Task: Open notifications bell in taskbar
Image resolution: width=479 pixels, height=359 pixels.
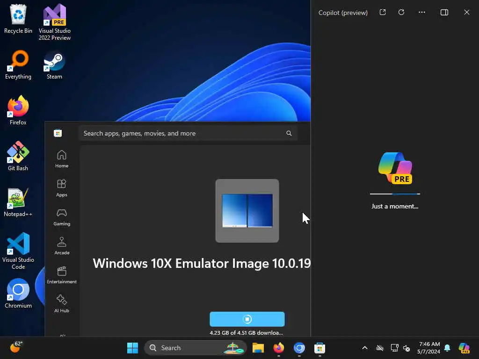Action: [447, 348]
